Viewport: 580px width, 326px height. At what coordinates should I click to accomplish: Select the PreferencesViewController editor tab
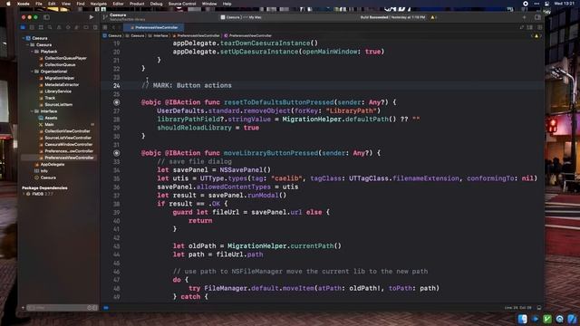[x=153, y=27]
